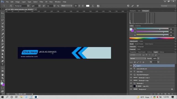The height and width of the screenshot is (99, 177).
Task: Select the Blur tool
Action: point(2,54)
